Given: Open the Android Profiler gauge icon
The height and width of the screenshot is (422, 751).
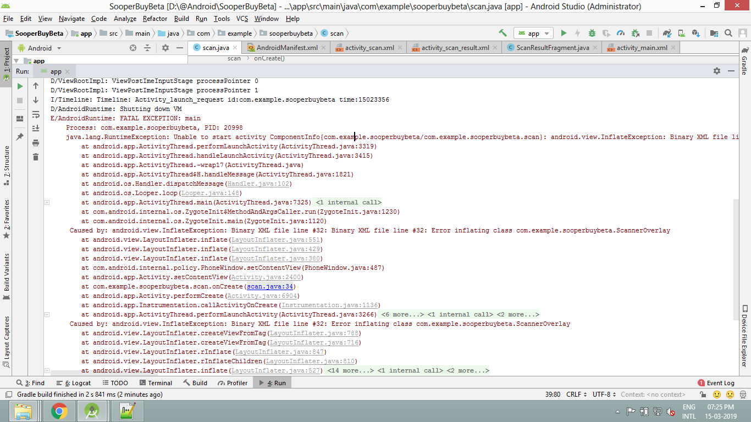Looking at the screenshot, I should coord(621,33).
